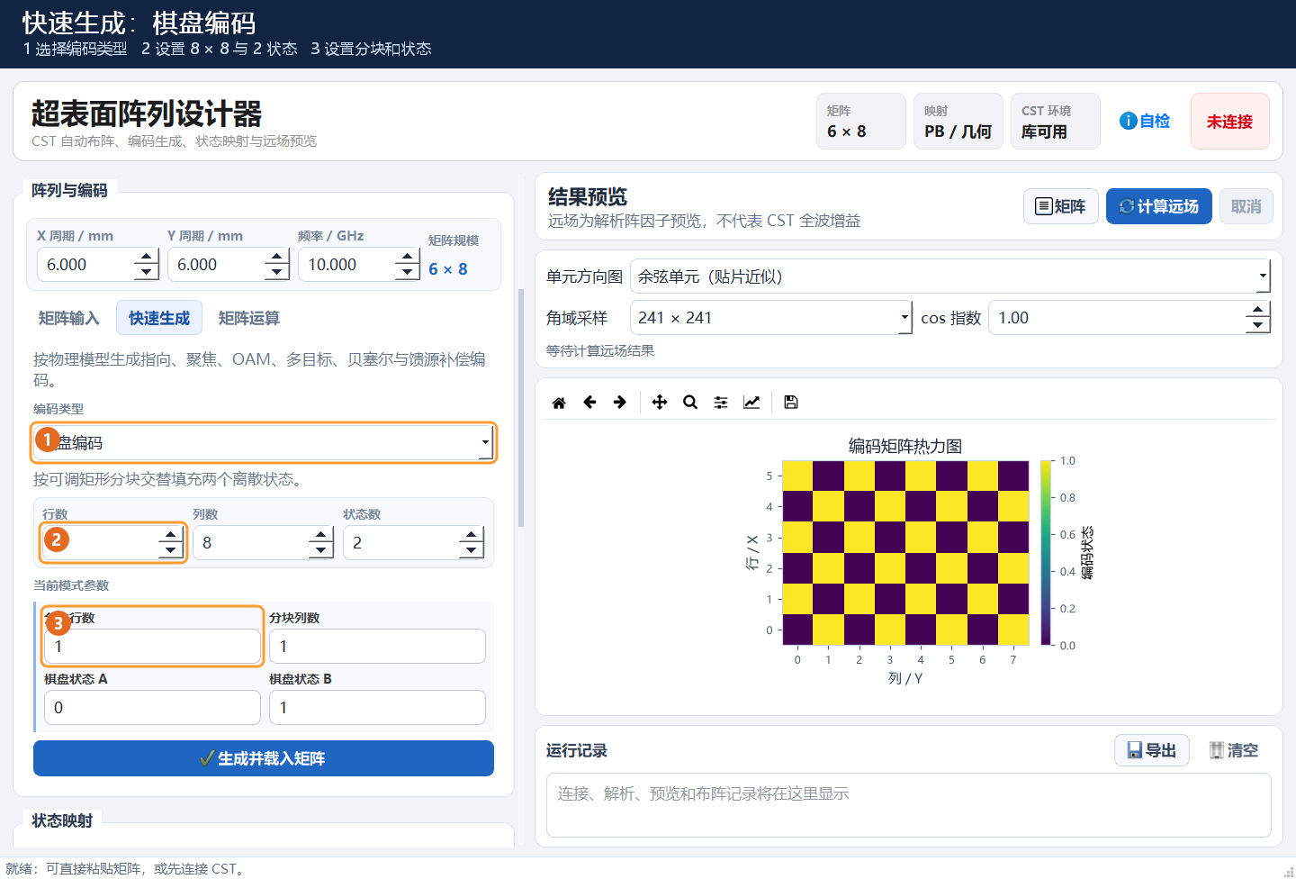Click the left panel vertical scrollbar

click(521, 407)
